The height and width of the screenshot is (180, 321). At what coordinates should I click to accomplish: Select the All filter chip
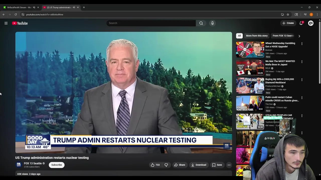pyautogui.click(x=239, y=36)
